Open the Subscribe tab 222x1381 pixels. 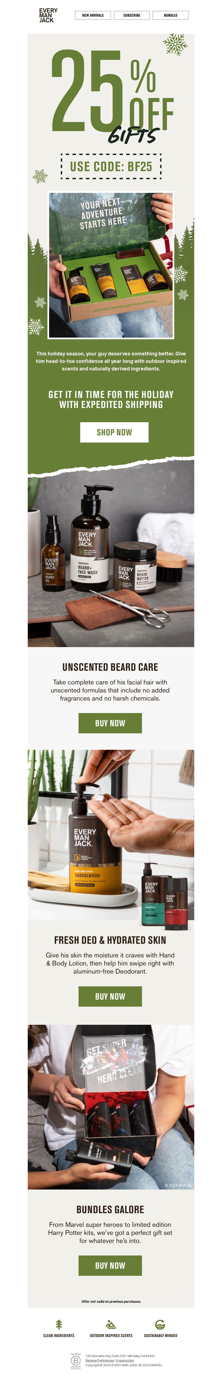tap(132, 16)
